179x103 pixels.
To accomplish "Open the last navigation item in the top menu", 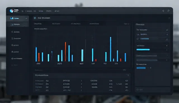I will [57, 11].
